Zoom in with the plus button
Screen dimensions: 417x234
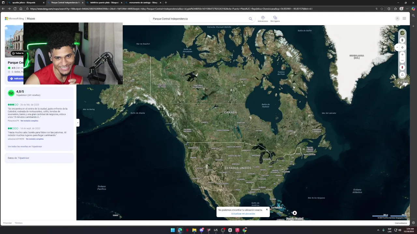pos(402,55)
